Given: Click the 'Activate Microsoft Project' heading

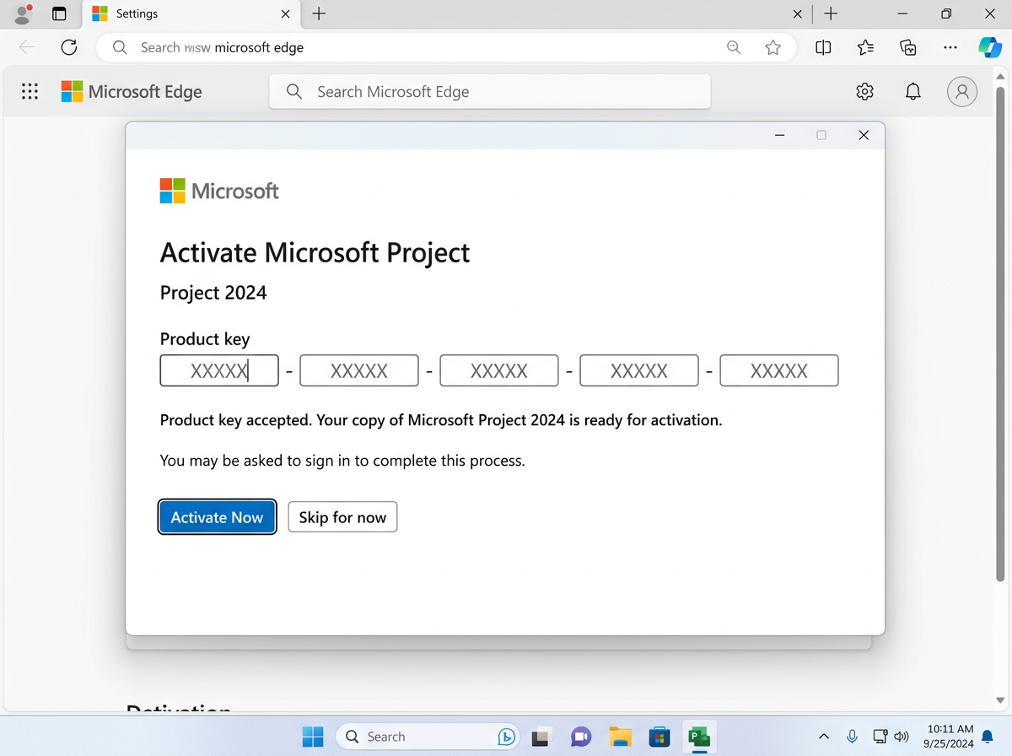Looking at the screenshot, I should (315, 252).
